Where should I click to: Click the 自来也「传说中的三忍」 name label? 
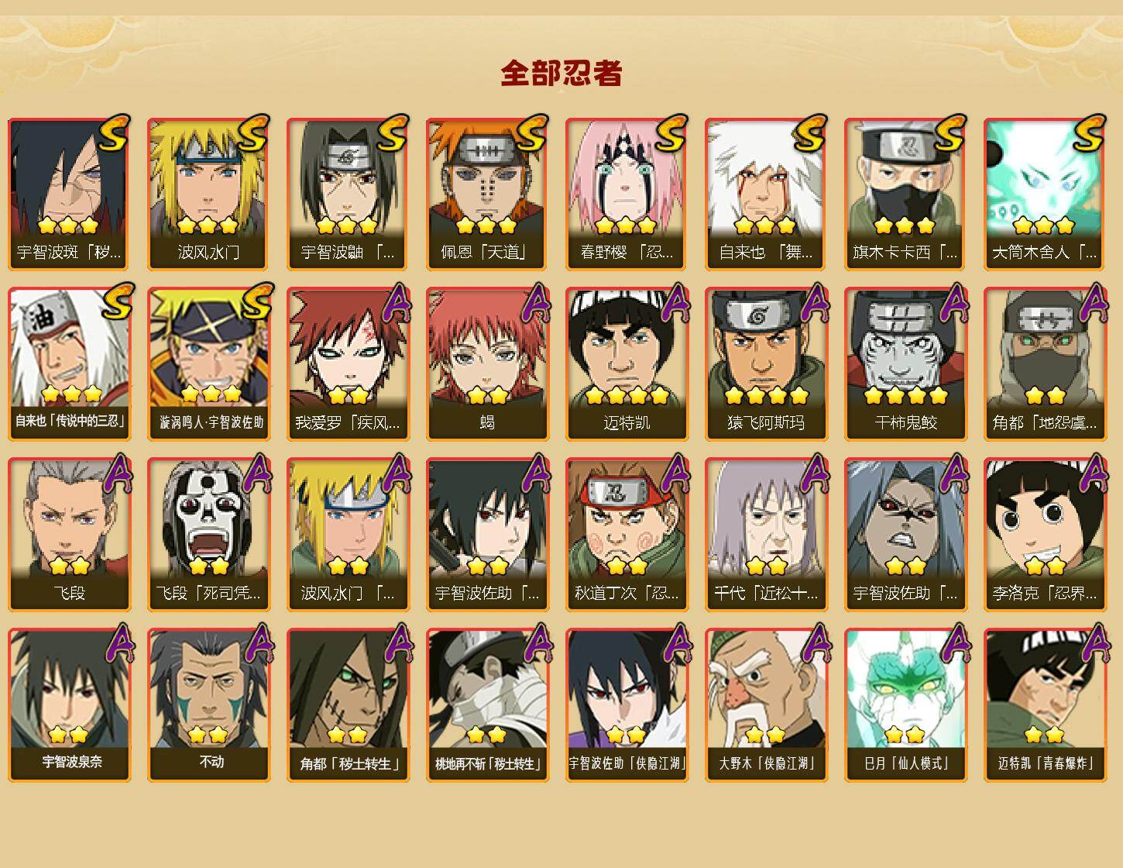(70, 422)
